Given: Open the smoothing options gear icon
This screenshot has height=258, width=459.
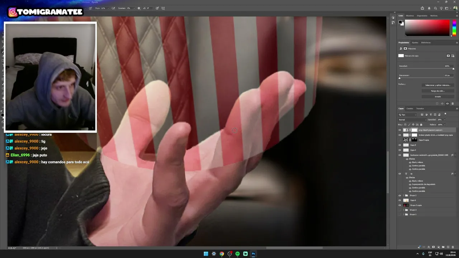Looking at the screenshot, I should coord(139,8).
